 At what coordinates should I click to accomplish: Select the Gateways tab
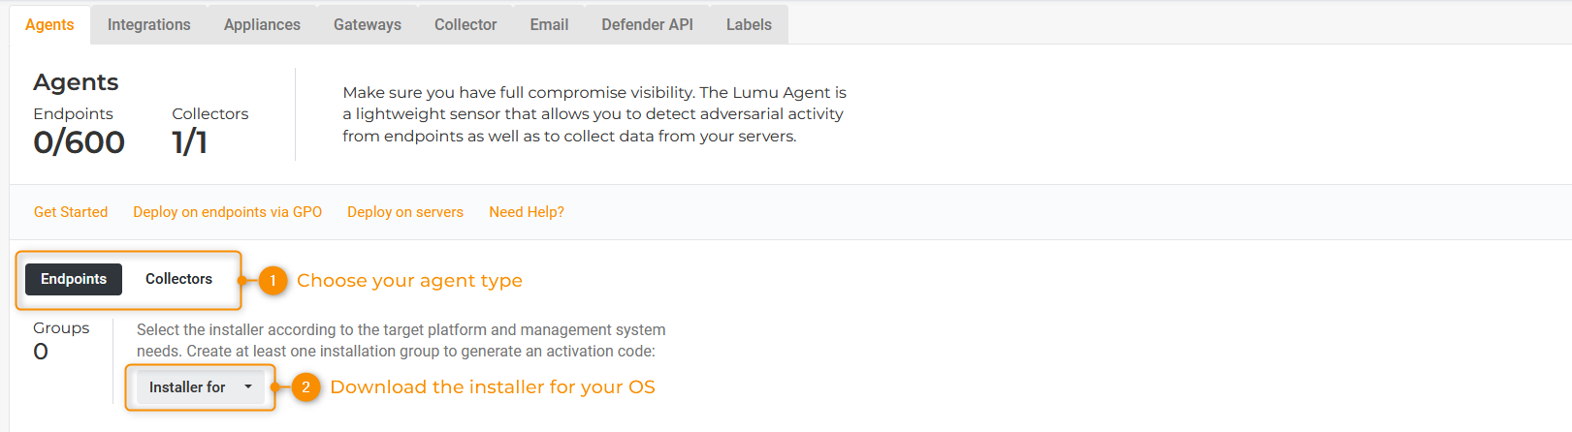(367, 25)
